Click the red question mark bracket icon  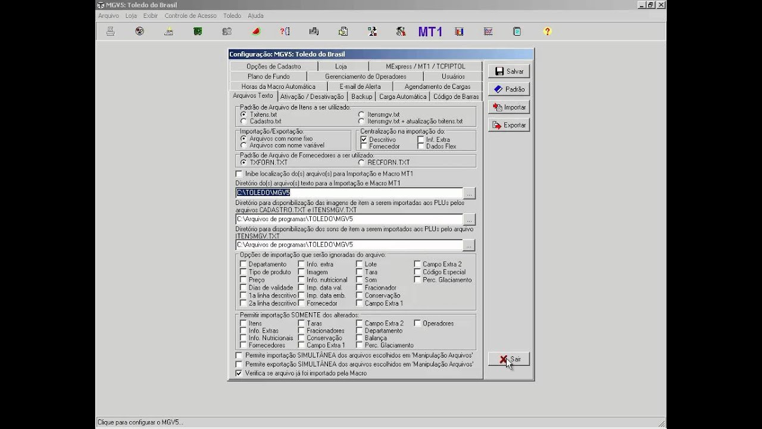[285, 32]
